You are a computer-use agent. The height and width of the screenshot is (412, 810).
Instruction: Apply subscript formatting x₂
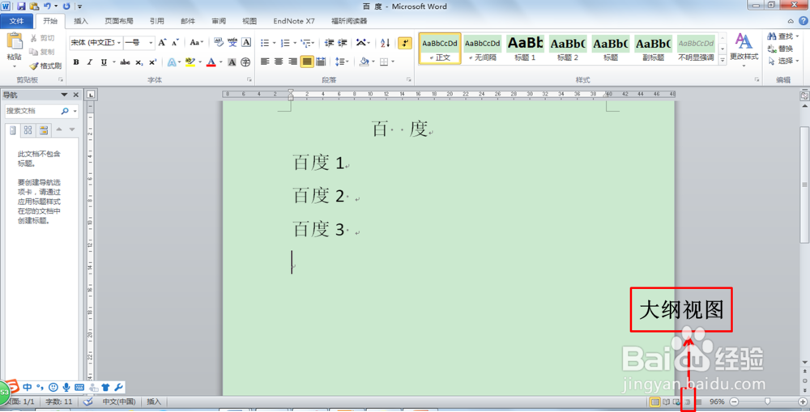[139, 62]
